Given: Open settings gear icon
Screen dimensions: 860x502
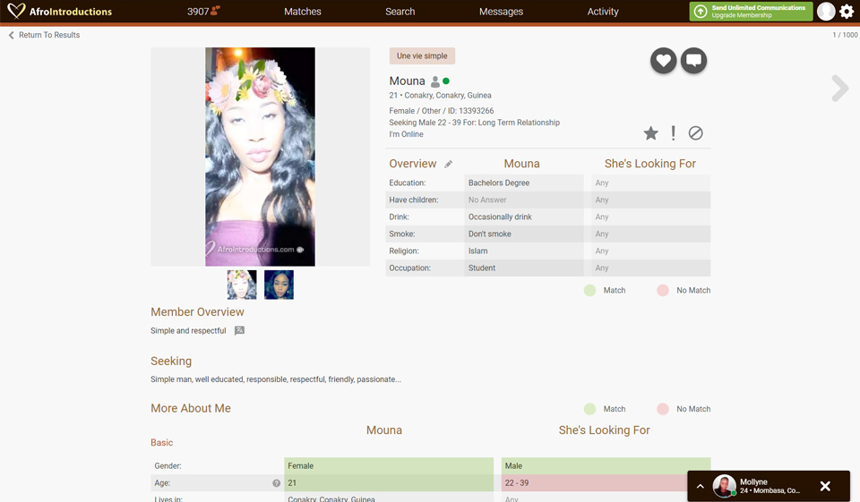Looking at the screenshot, I should point(847,12).
